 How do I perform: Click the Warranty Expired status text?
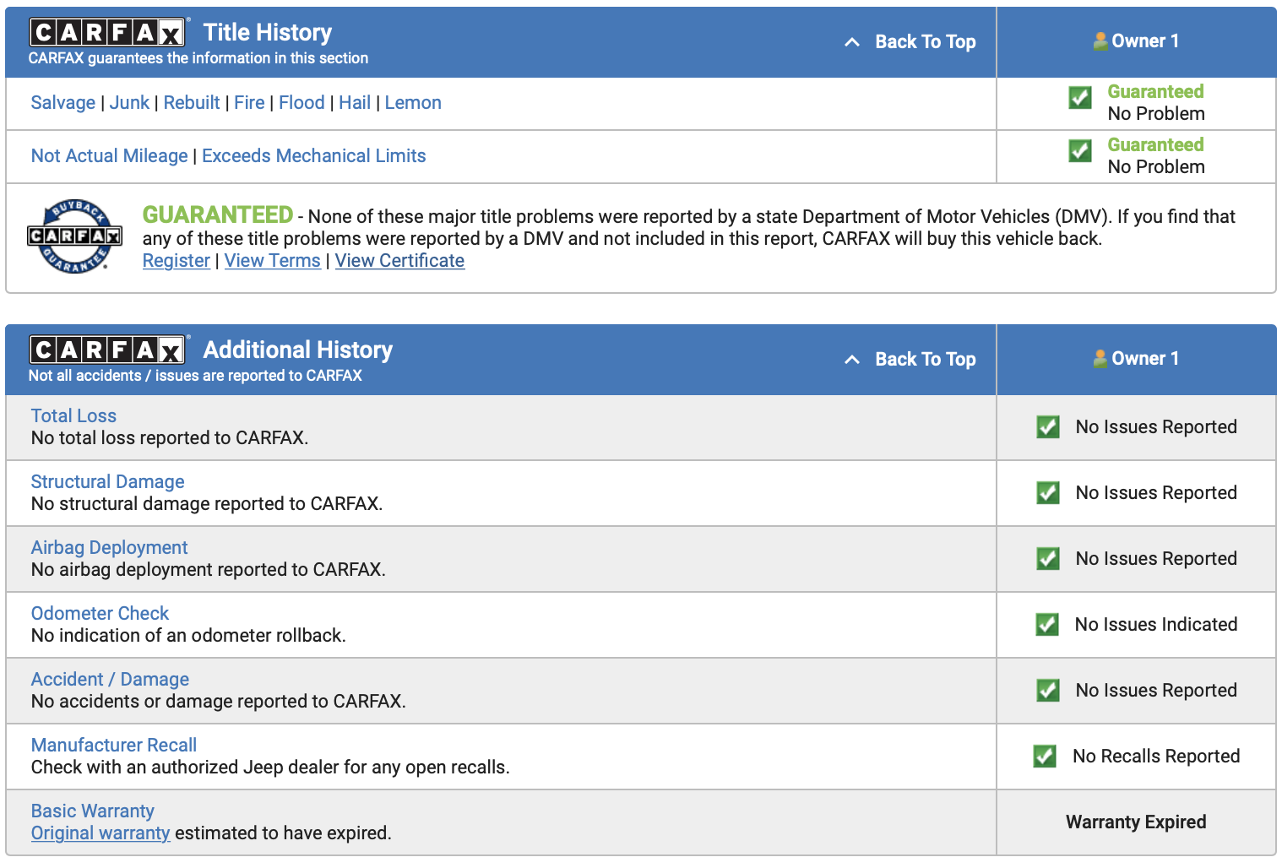(x=1136, y=822)
